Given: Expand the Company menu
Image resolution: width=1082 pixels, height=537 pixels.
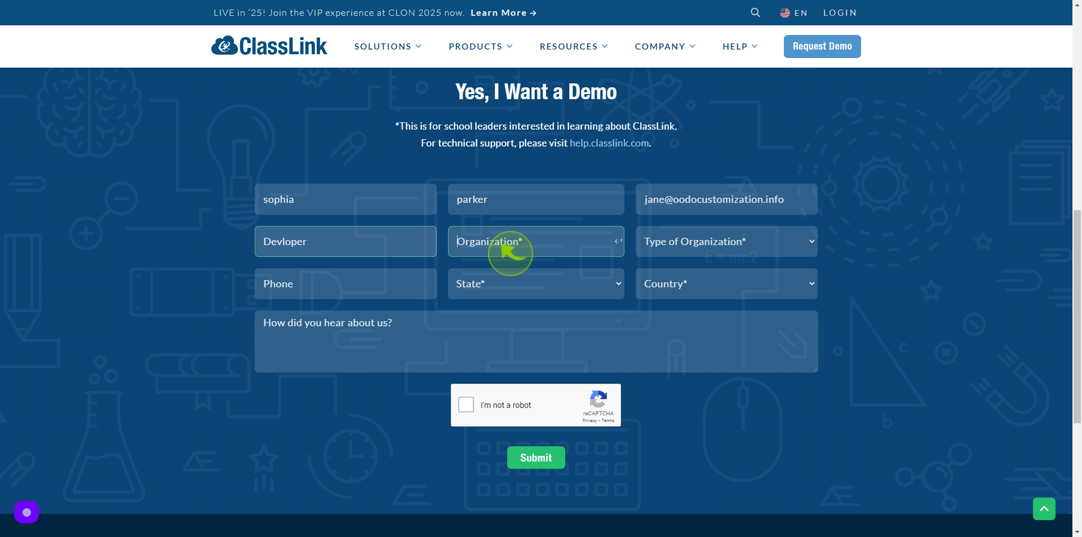Looking at the screenshot, I should point(665,46).
